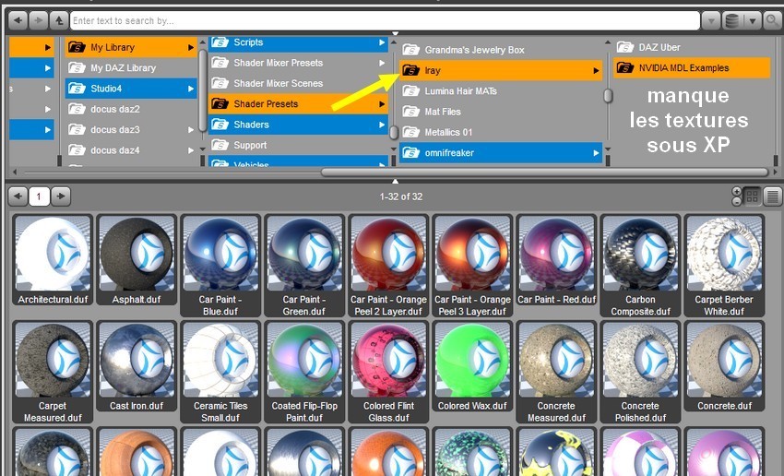The width and height of the screenshot is (784, 476).
Task: Select Car Paint - Orange Peel 2 Layer.duf
Action: click(388, 266)
